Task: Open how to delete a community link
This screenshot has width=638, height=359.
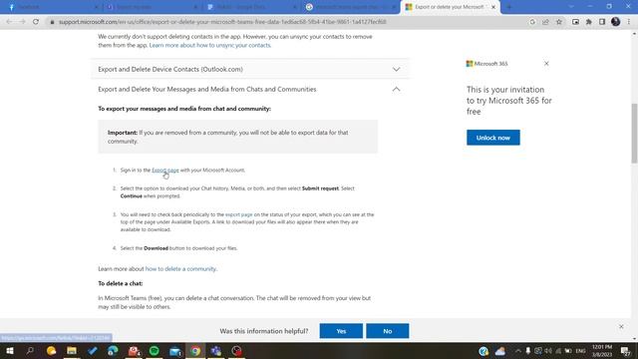Action: (180, 269)
